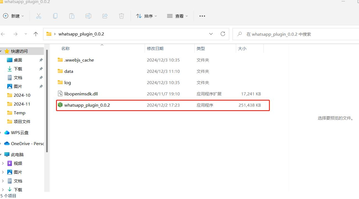This screenshot has height=199, width=359.
Task: Go back with the left arrow
Action: (3, 34)
